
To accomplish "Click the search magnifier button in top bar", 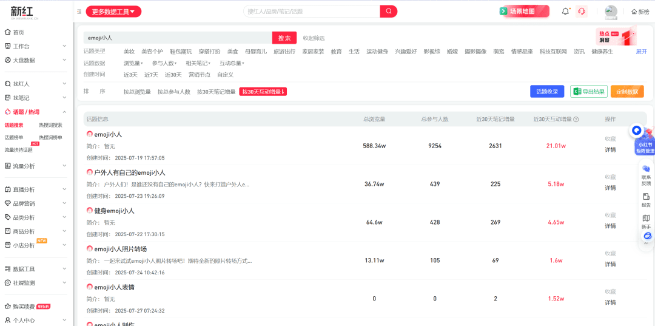I will coord(389,12).
